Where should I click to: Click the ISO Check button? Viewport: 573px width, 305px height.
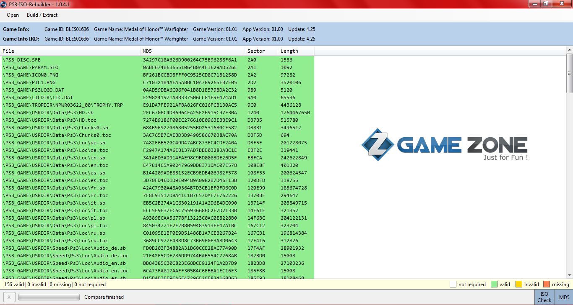point(544,297)
